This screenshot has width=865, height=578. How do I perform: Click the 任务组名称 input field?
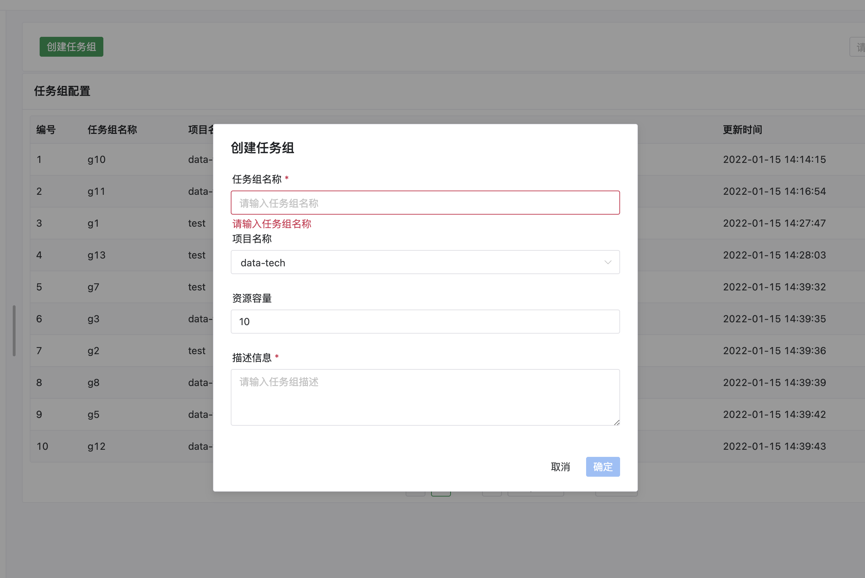[425, 203]
